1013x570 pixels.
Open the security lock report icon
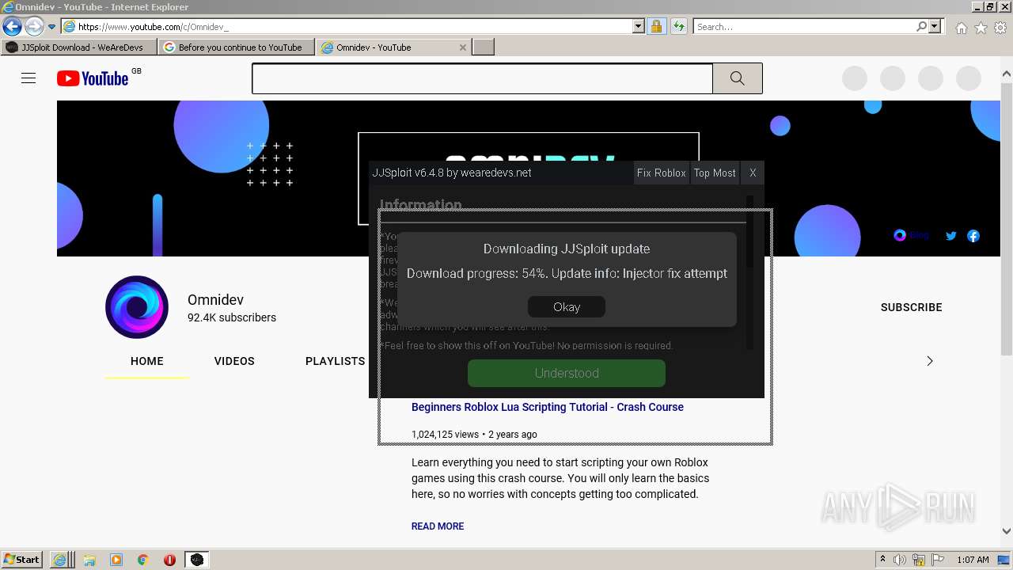tap(656, 27)
